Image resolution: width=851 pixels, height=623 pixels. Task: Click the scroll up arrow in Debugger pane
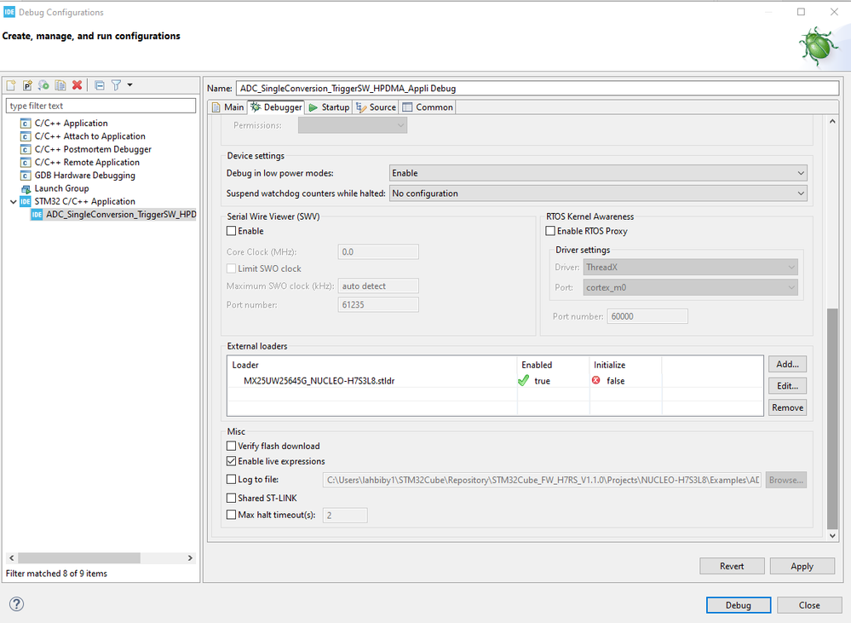[x=832, y=121]
